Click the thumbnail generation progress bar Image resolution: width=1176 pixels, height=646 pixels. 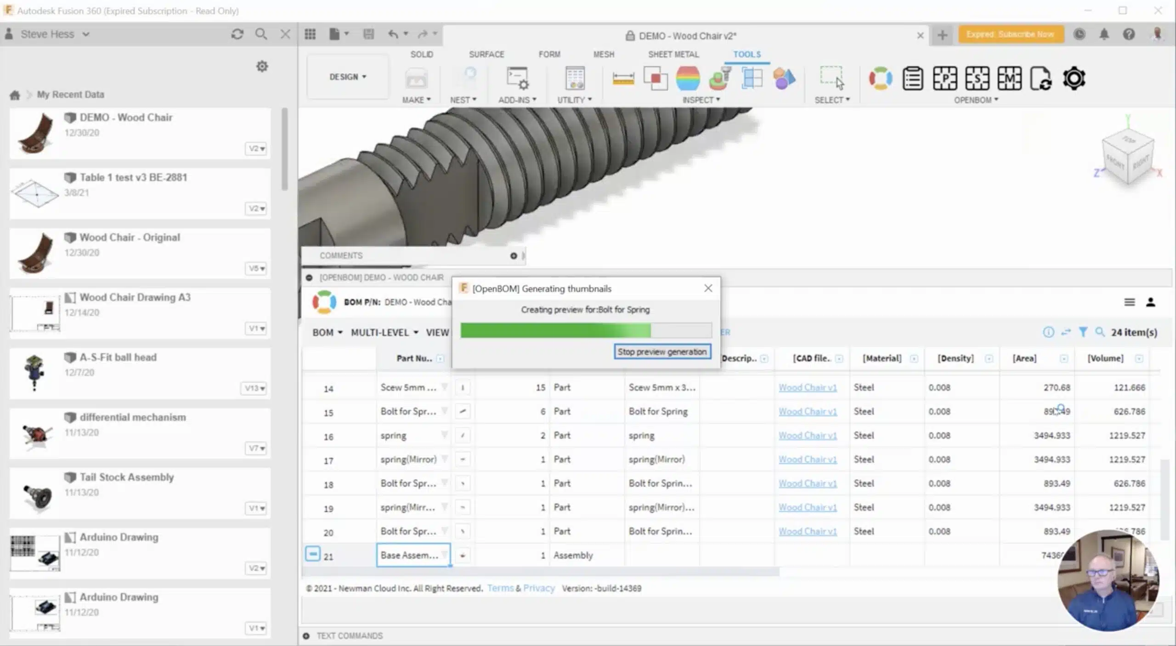[586, 330]
